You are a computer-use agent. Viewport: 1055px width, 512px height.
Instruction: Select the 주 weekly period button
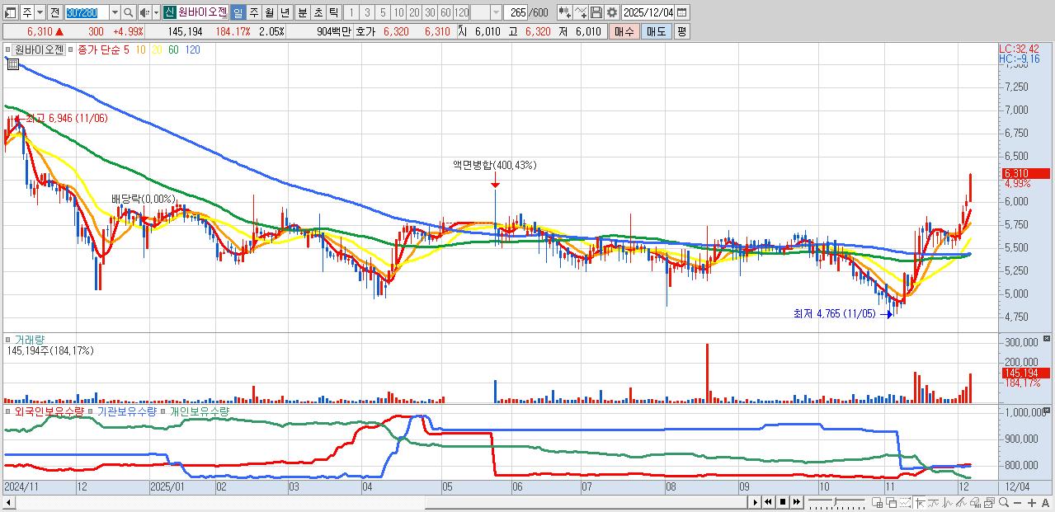(x=253, y=12)
